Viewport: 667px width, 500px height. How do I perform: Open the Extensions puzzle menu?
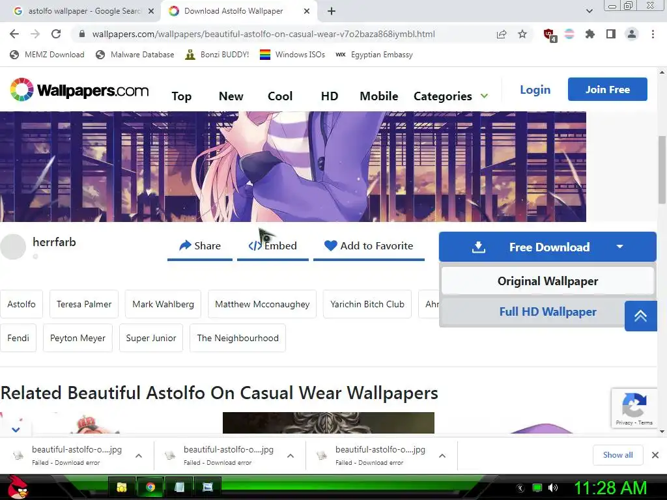point(590,34)
